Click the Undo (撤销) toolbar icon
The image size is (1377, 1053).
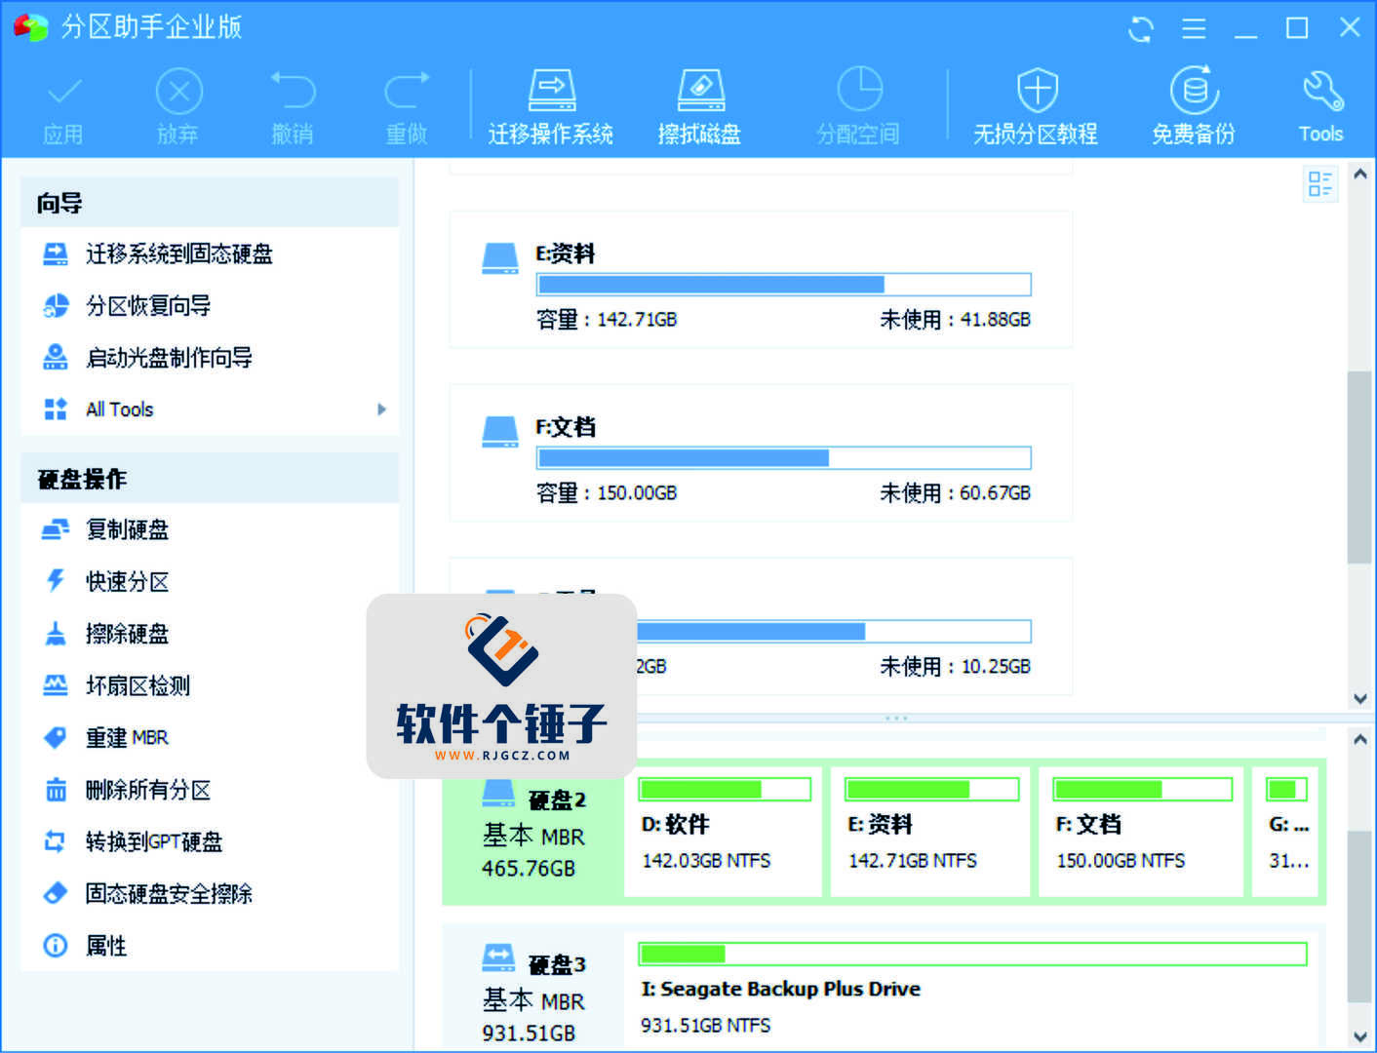[293, 93]
